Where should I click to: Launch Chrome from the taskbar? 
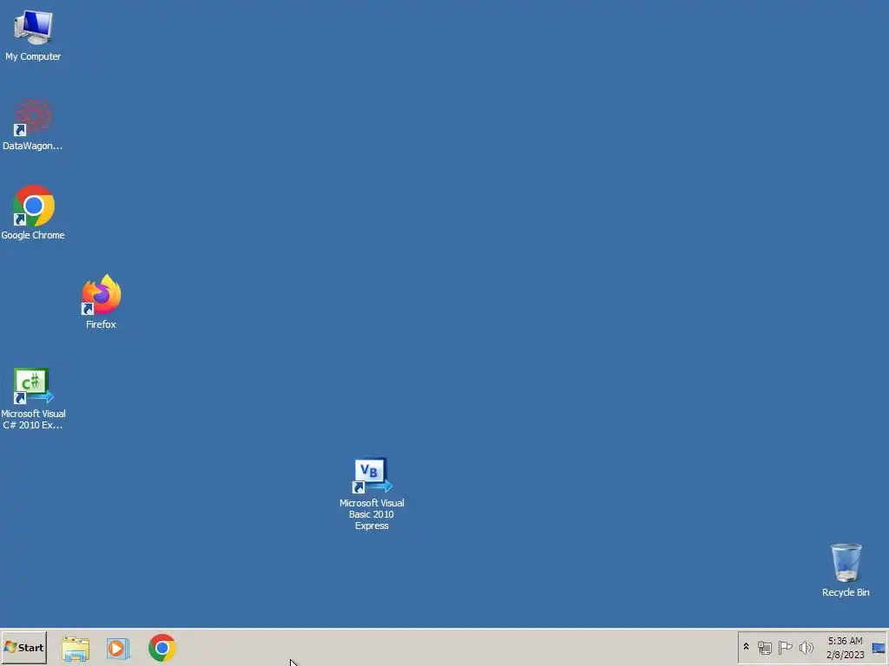(162, 648)
